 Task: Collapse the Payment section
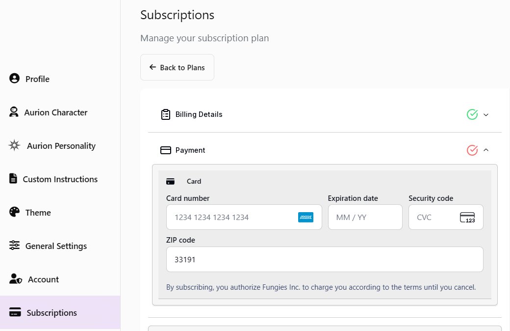click(x=486, y=150)
